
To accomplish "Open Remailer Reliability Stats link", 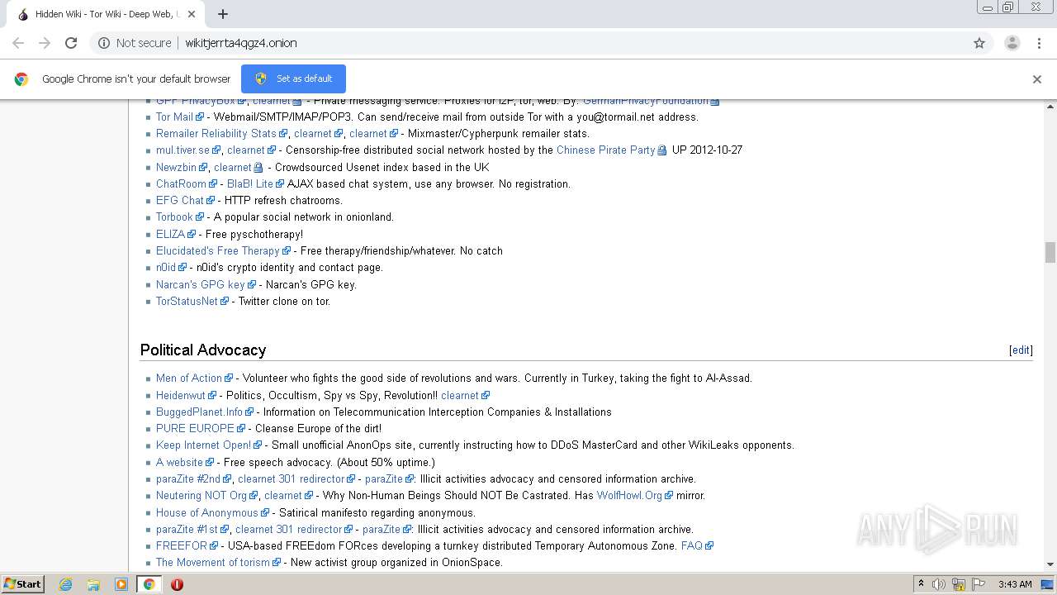I will [x=216, y=133].
